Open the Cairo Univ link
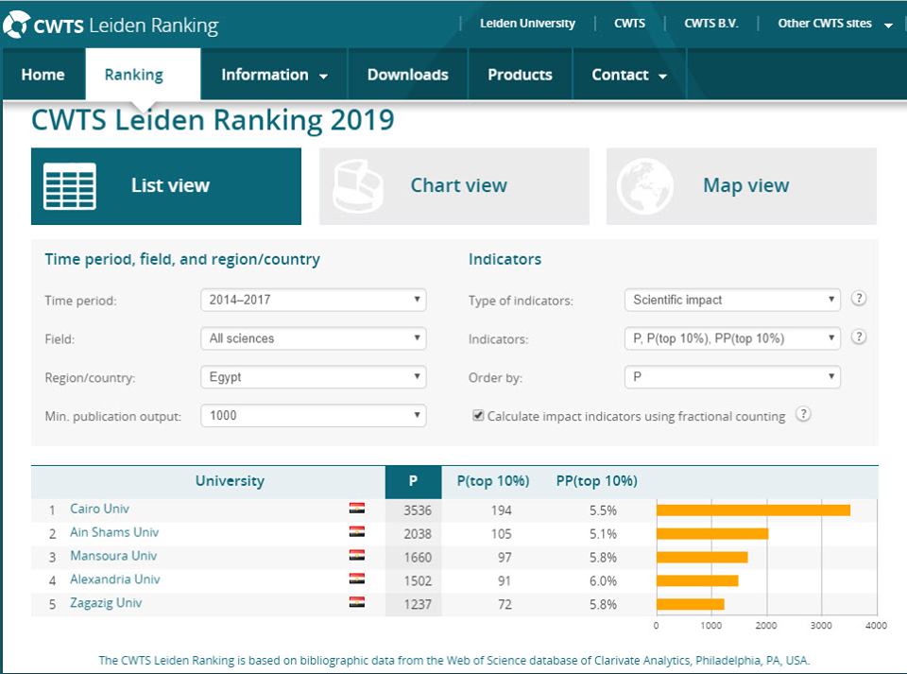907x674 pixels. 99,509
